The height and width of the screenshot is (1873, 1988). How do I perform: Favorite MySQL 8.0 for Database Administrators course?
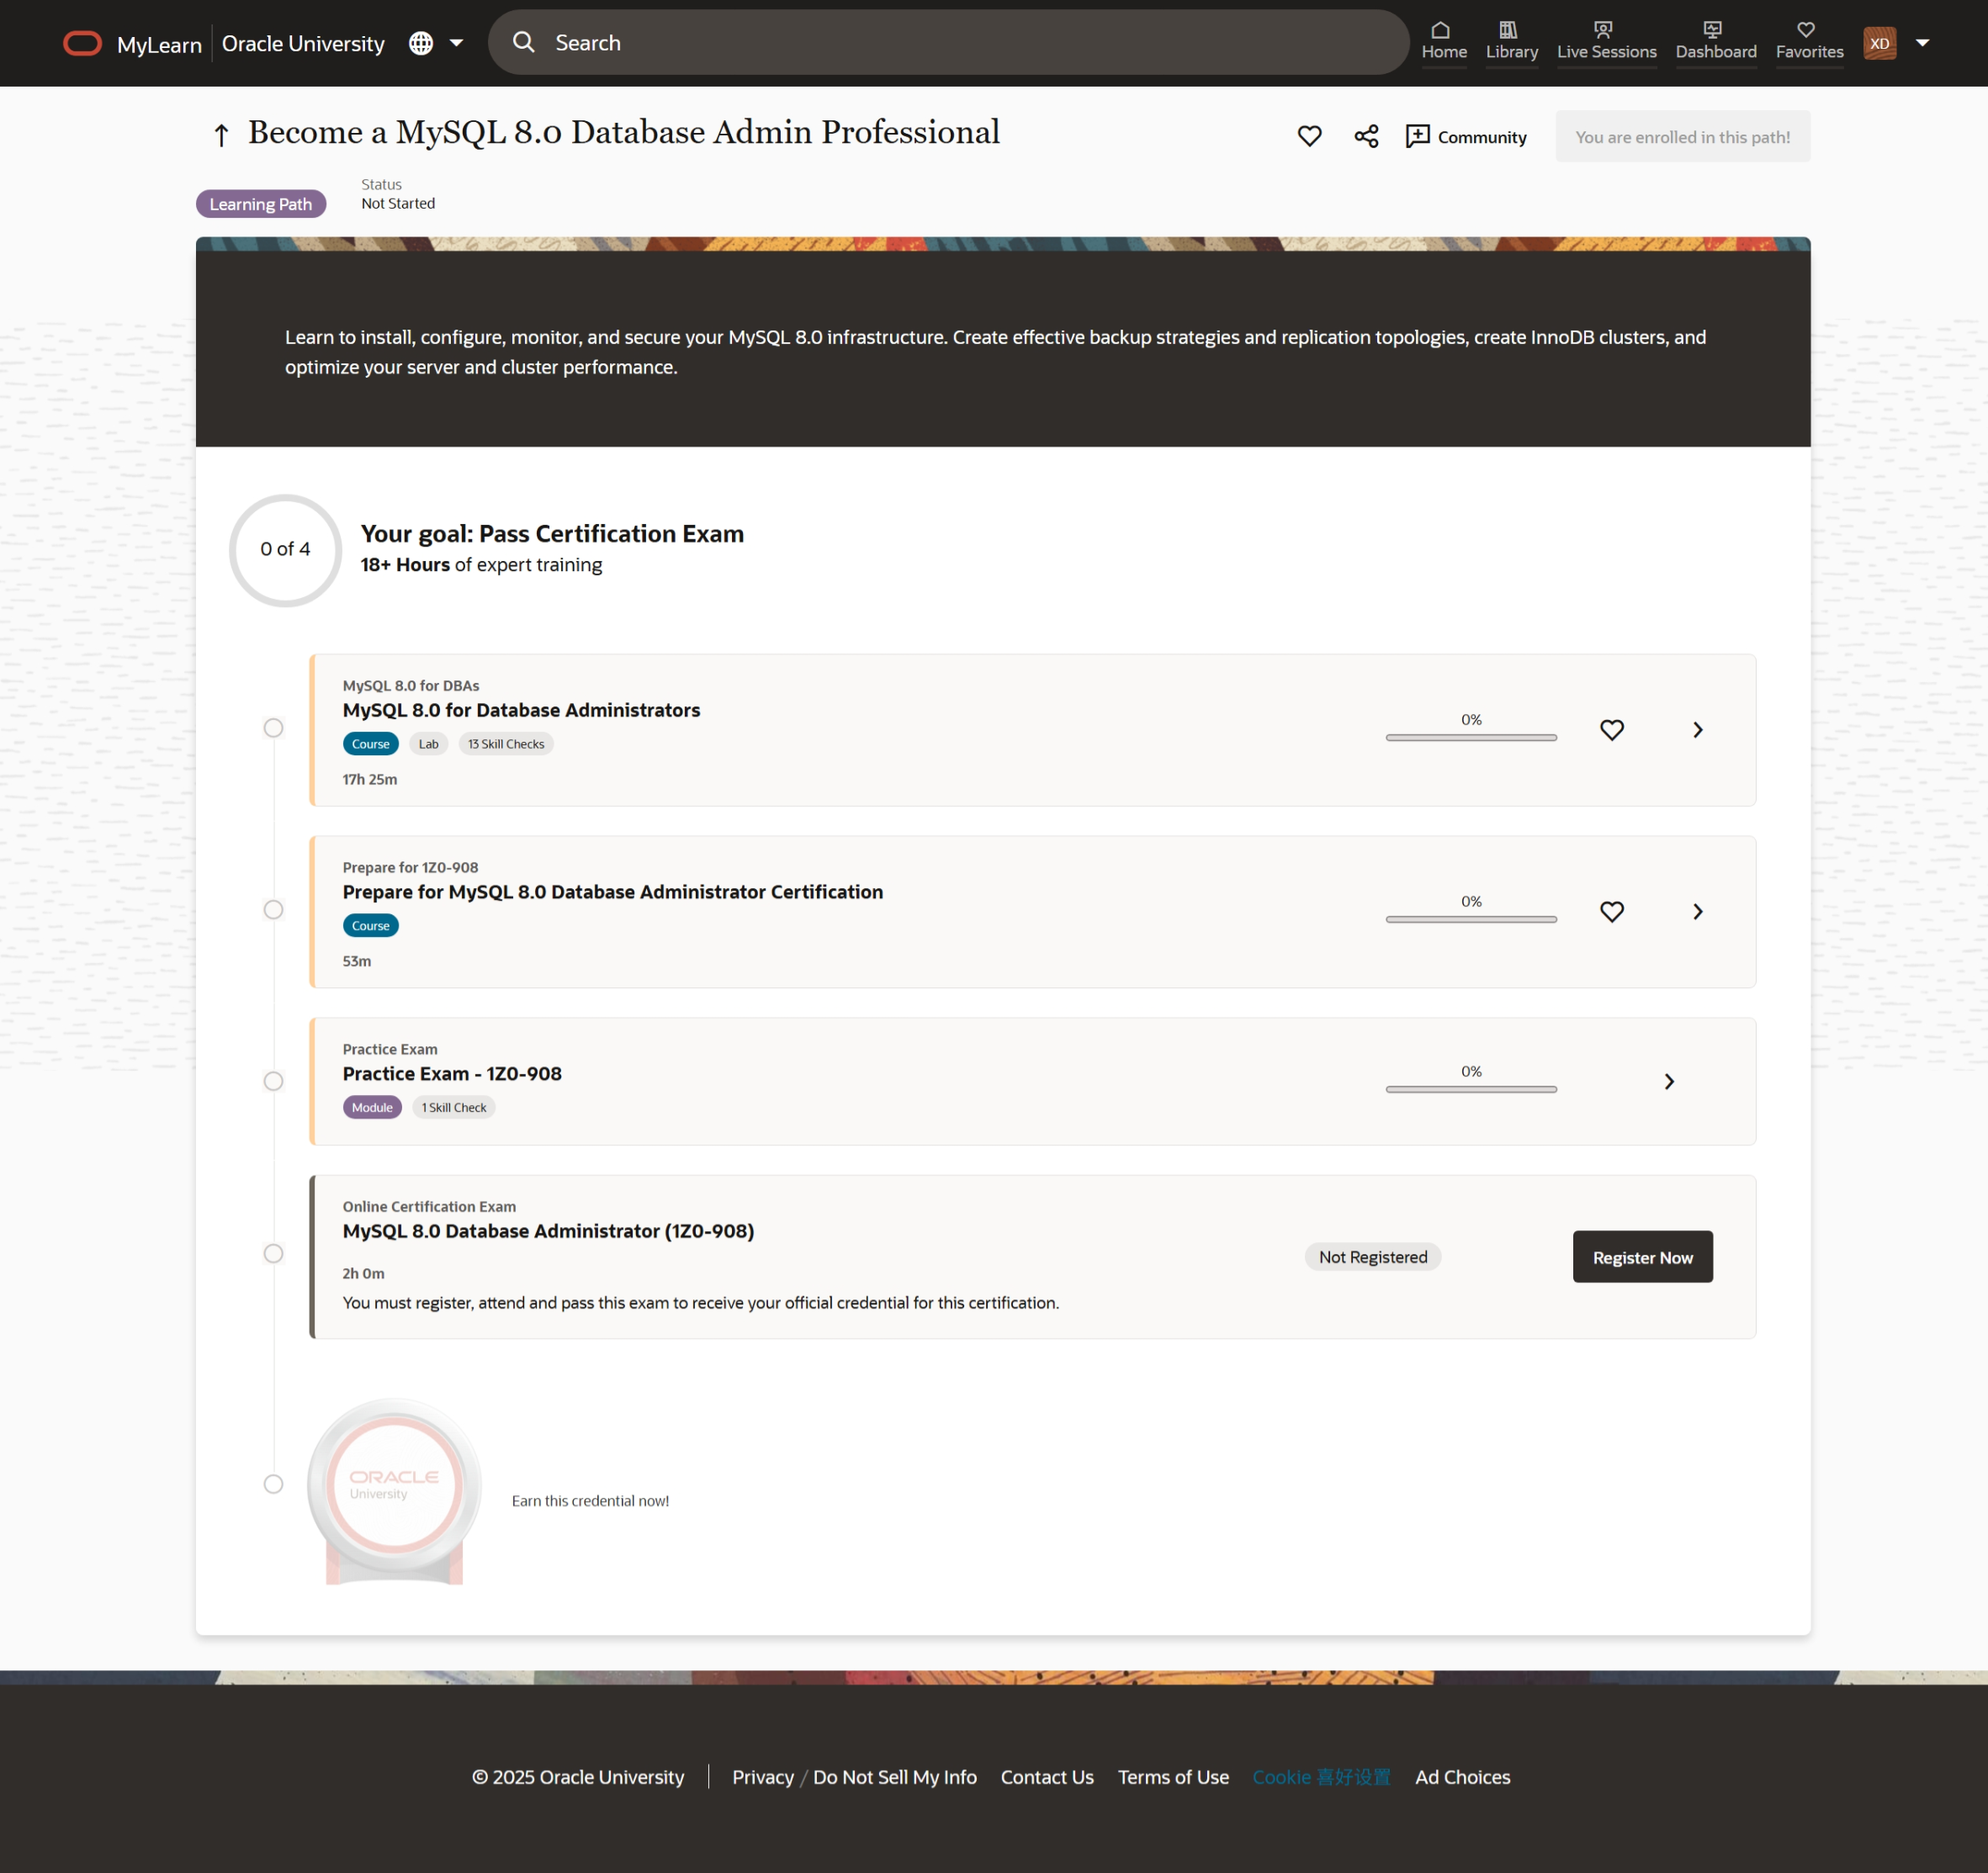[x=1611, y=730]
